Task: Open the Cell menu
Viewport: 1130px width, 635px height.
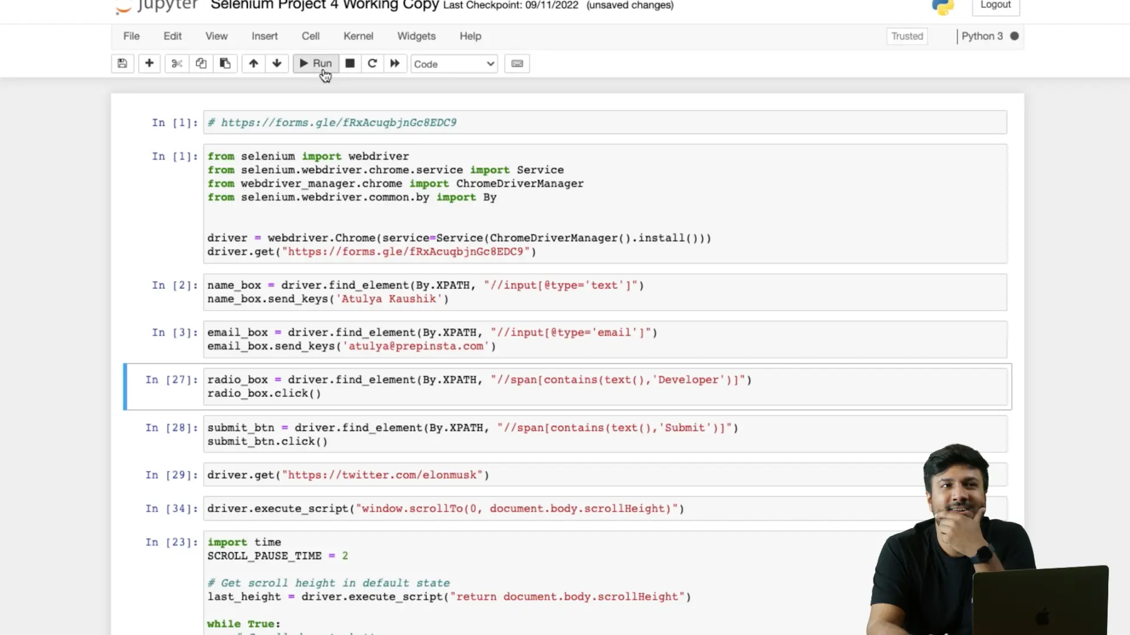Action: (310, 36)
